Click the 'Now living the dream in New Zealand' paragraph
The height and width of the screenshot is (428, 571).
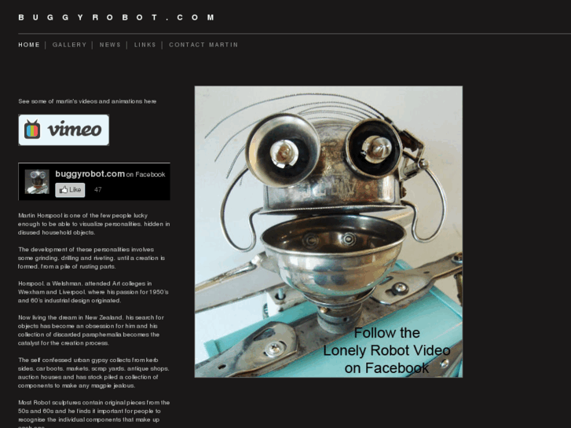click(89, 331)
